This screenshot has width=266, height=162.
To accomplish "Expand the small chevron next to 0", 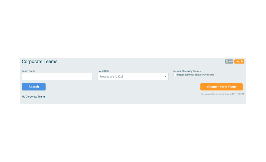I will tap(232, 62).
